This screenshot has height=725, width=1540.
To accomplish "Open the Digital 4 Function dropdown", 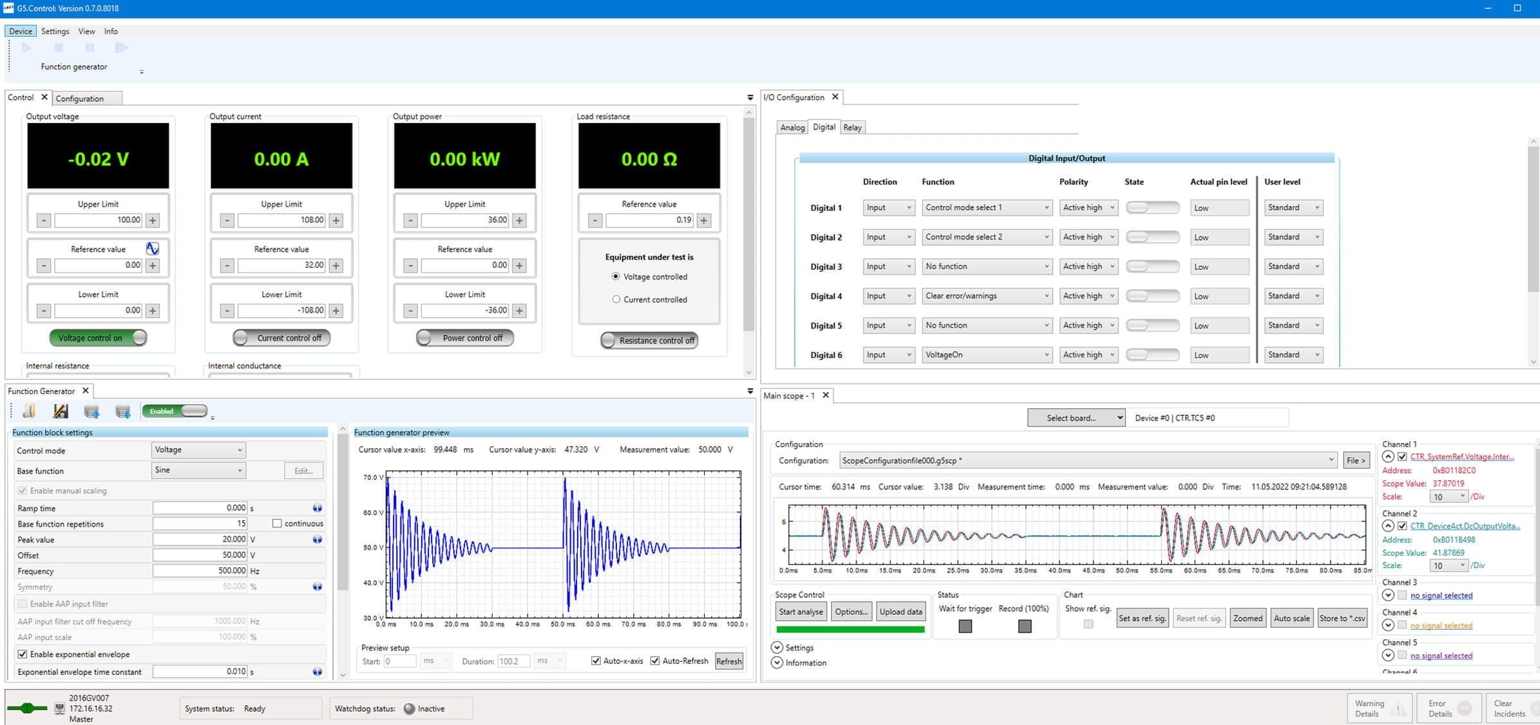I will [986, 296].
